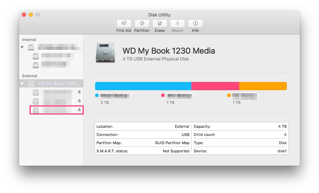319x193 pixels.
Task: Eject the third external volume
Action: pos(79,110)
